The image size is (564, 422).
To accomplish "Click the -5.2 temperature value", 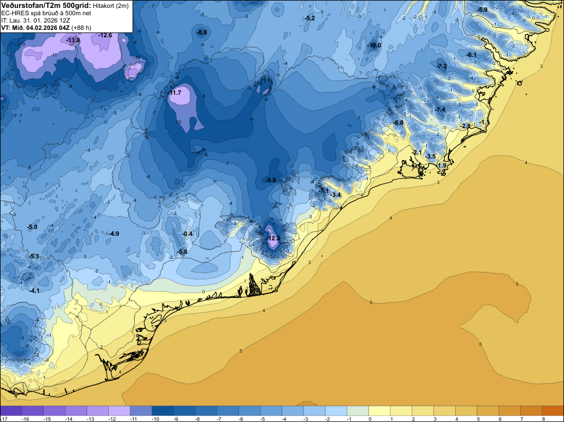I will (x=310, y=18).
